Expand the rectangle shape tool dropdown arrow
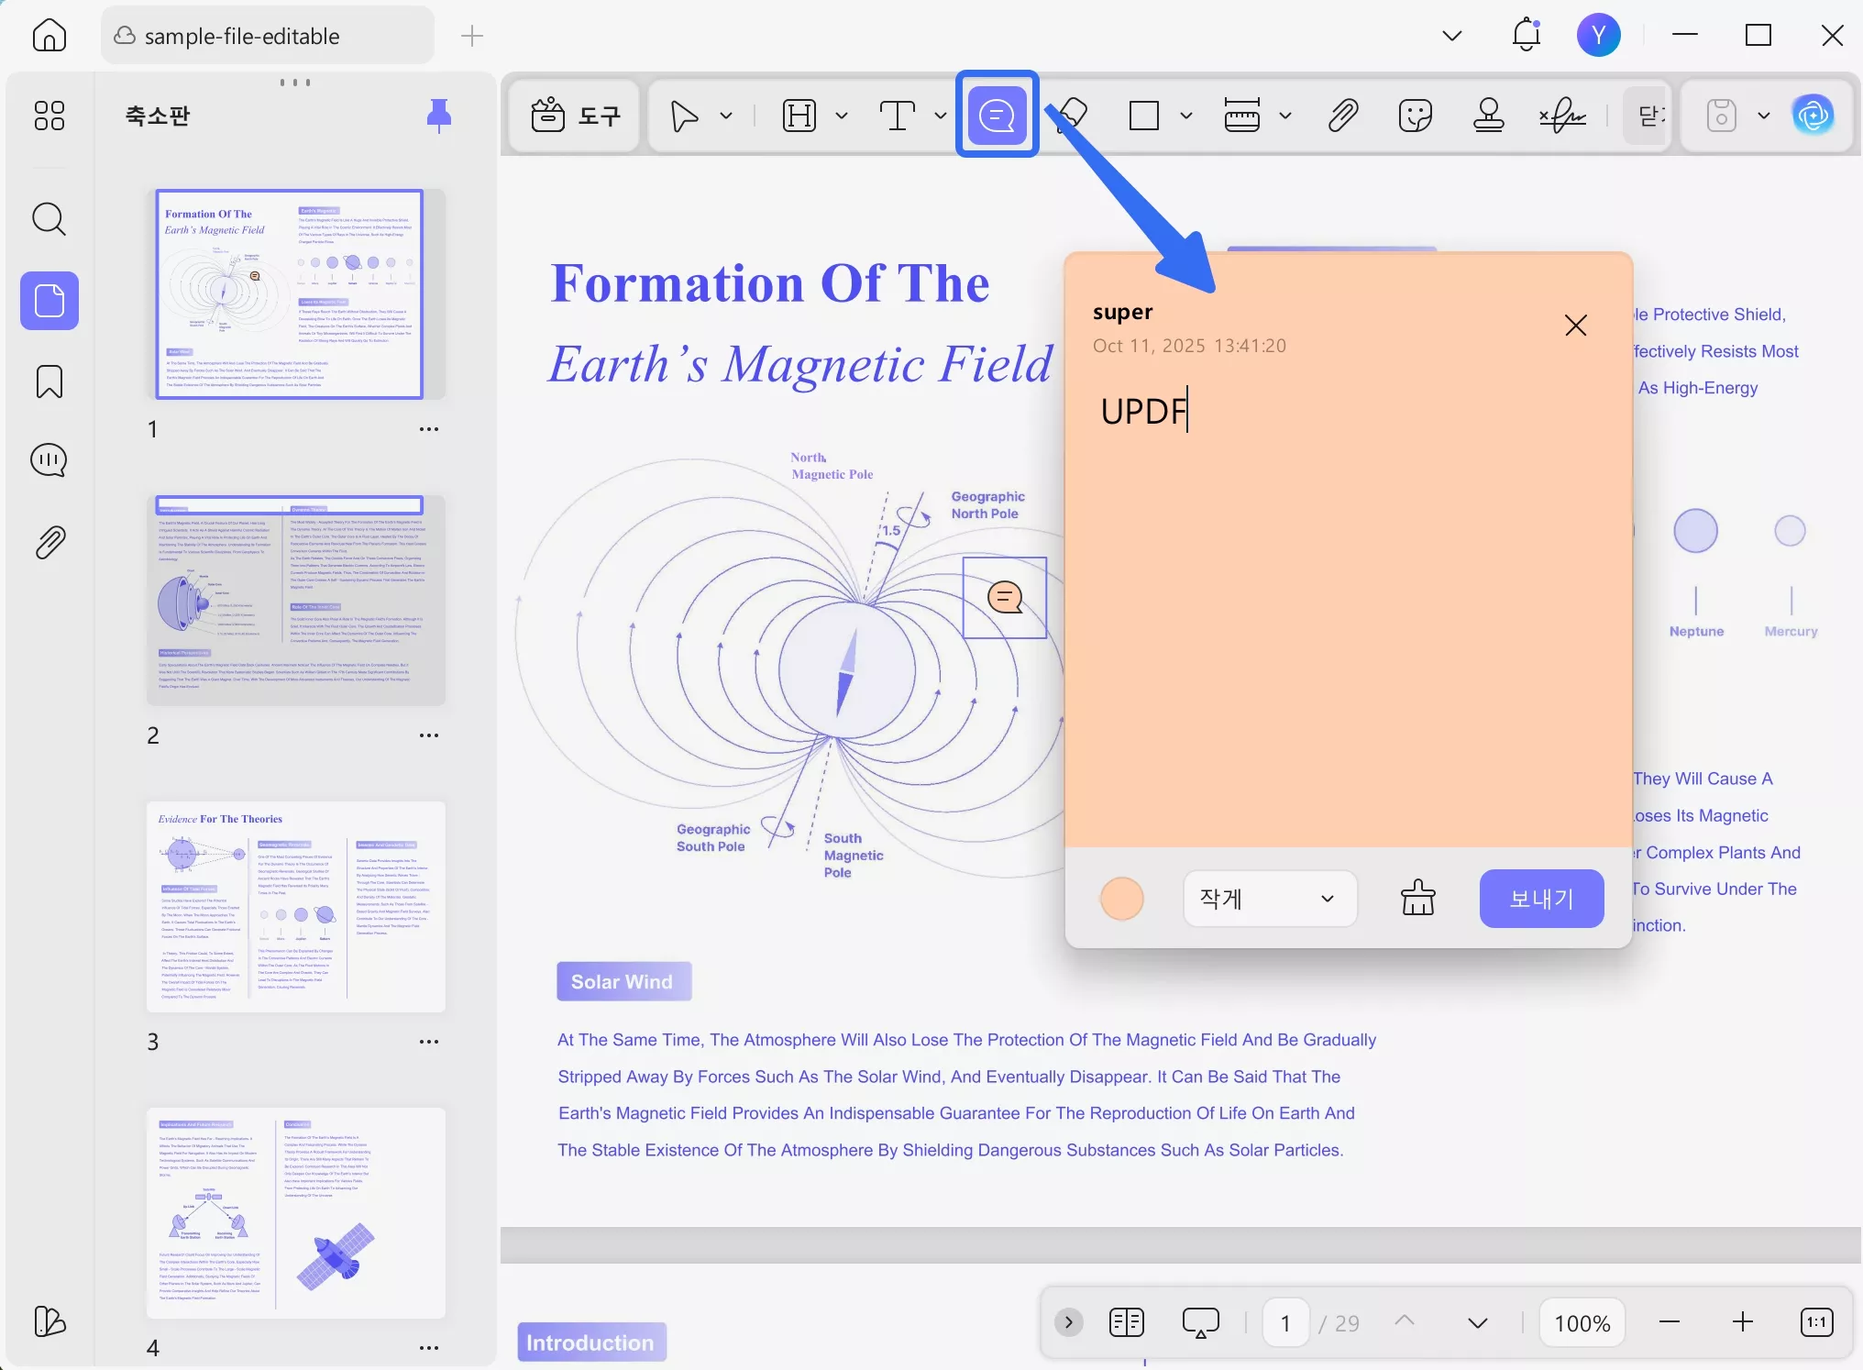The image size is (1863, 1370). tap(1186, 116)
